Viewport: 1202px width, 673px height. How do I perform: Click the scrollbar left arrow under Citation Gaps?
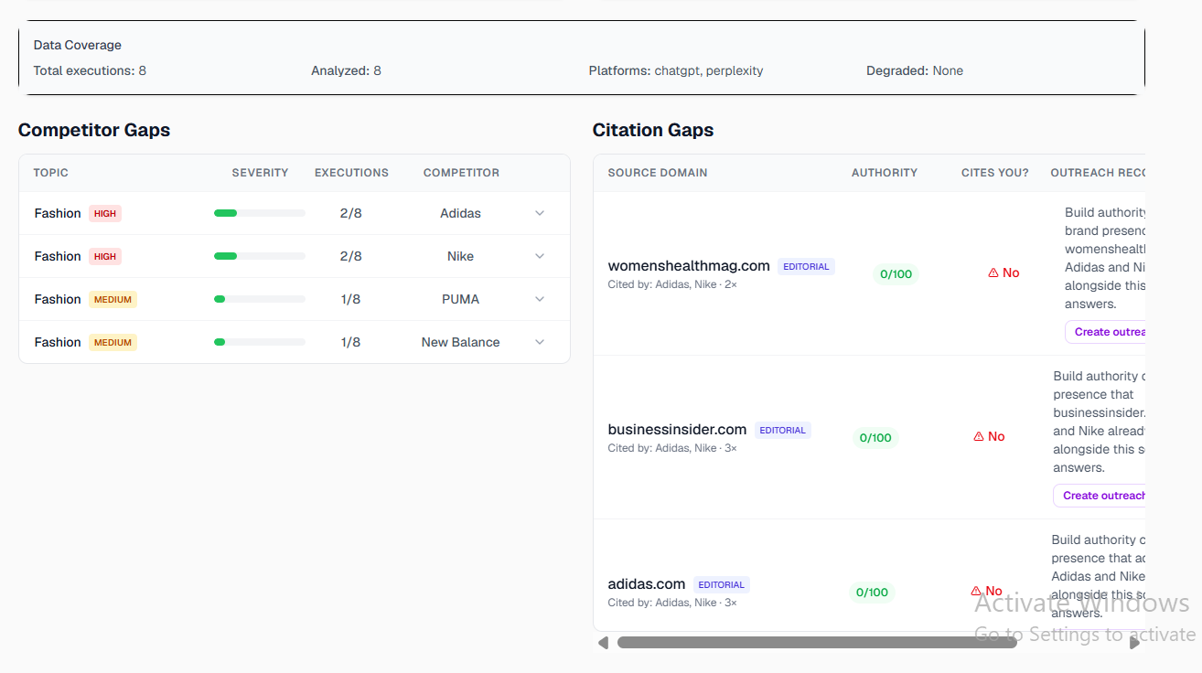coord(603,643)
